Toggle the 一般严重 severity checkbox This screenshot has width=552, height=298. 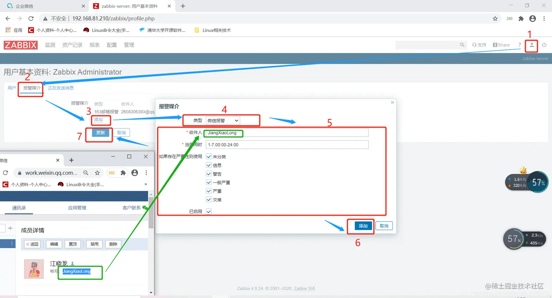click(x=209, y=182)
